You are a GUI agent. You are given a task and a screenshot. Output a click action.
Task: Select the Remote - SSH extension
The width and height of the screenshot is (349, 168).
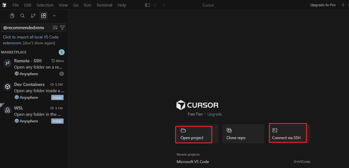coord(34,67)
